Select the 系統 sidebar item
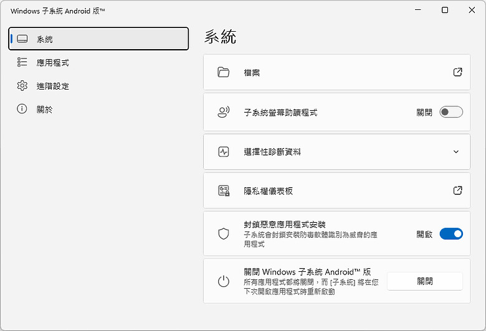 point(98,39)
